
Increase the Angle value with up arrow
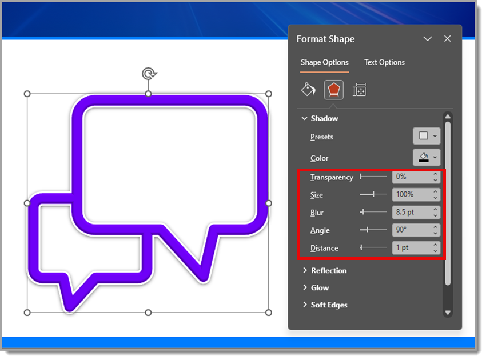pos(436,227)
